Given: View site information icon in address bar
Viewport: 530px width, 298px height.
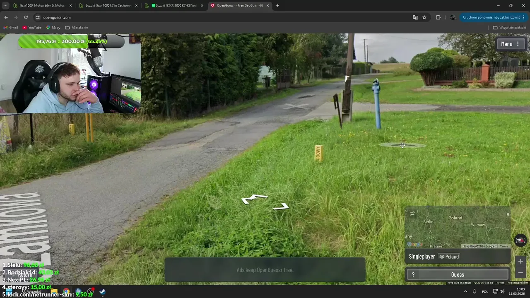Looking at the screenshot, I should point(37,17).
